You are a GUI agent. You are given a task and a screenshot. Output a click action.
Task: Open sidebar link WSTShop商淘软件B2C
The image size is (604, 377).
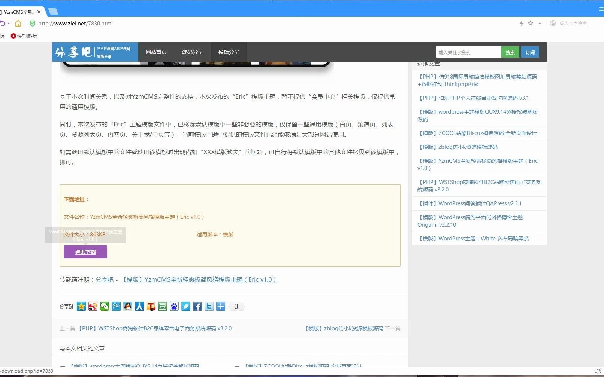pyautogui.click(x=479, y=186)
